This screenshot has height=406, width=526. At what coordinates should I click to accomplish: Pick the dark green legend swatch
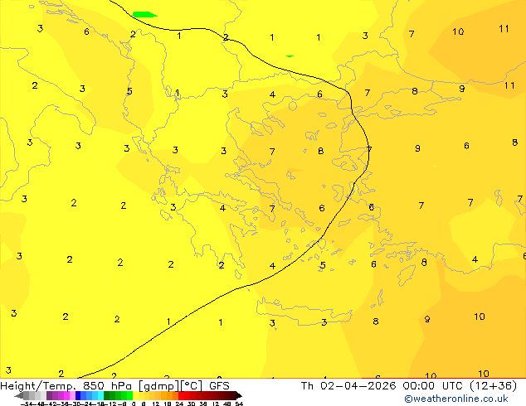107,395
